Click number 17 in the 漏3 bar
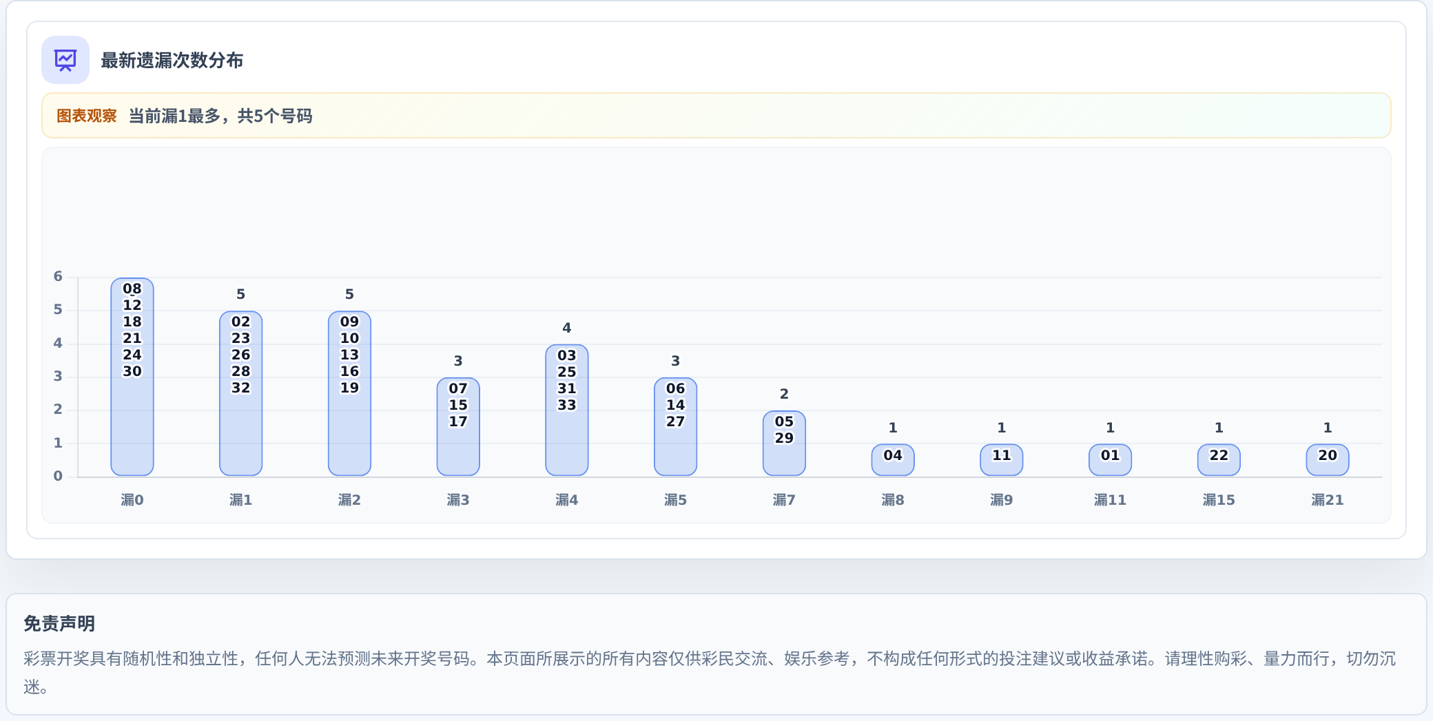 point(458,421)
